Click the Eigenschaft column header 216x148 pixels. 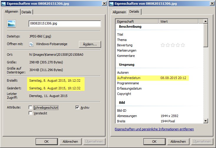[137, 22]
